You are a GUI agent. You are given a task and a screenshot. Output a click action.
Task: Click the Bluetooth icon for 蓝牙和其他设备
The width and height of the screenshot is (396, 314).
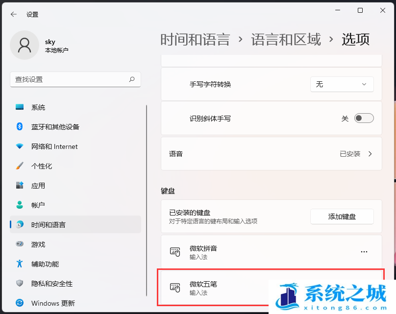(20, 126)
